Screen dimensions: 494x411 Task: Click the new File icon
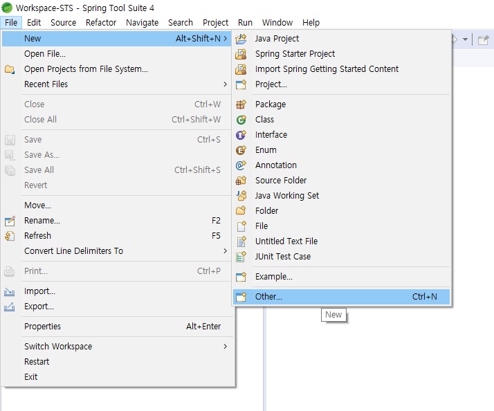pyautogui.click(x=241, y=226)
